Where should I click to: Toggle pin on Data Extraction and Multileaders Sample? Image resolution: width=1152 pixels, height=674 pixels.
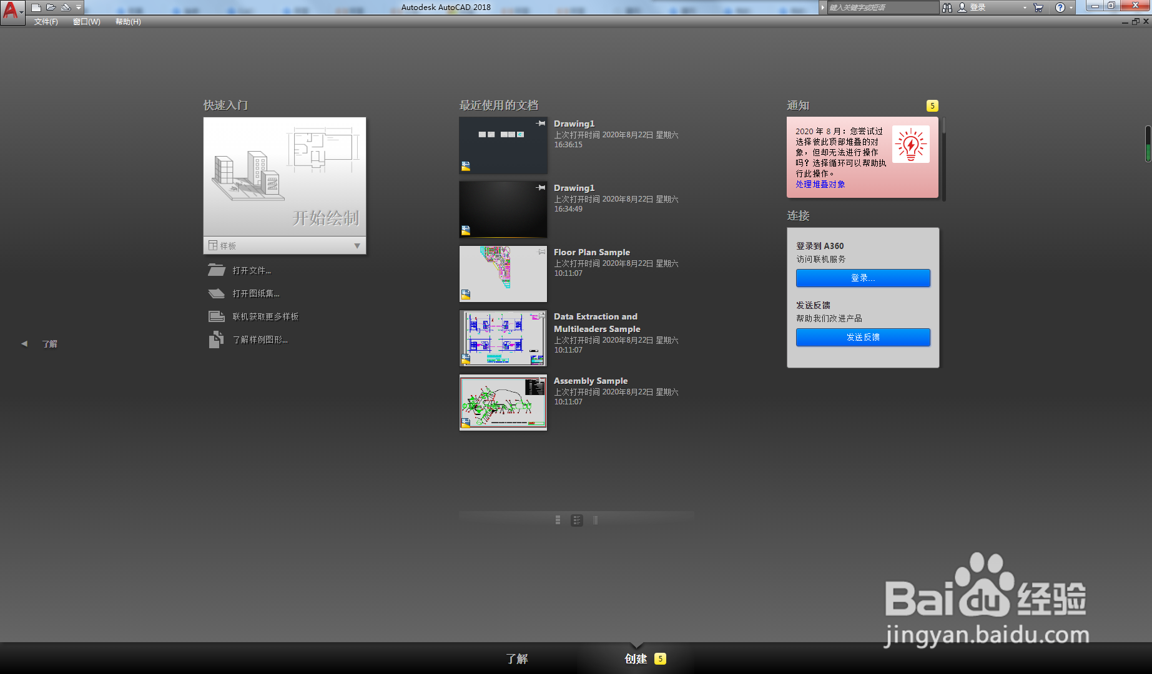tap(541, 316)
